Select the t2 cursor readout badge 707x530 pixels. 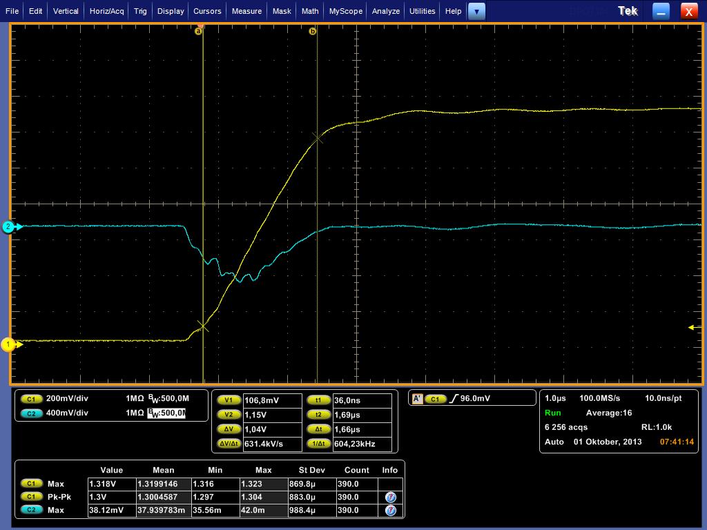click(318, 415)
